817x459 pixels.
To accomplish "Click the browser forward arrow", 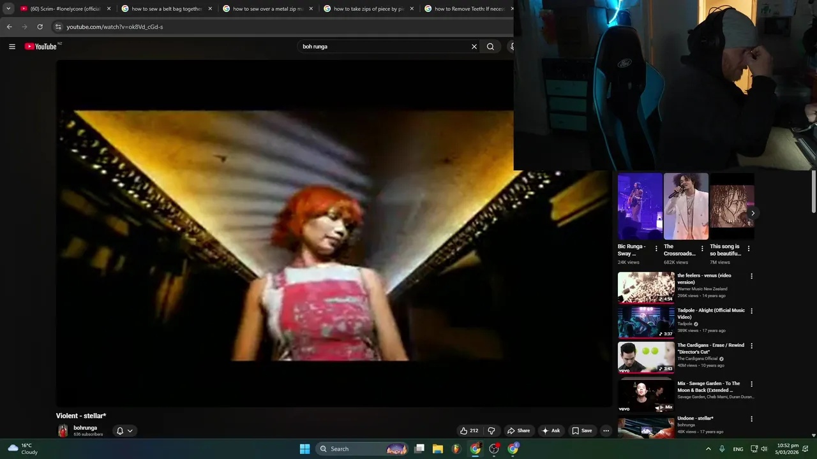I will pos(24,27).
